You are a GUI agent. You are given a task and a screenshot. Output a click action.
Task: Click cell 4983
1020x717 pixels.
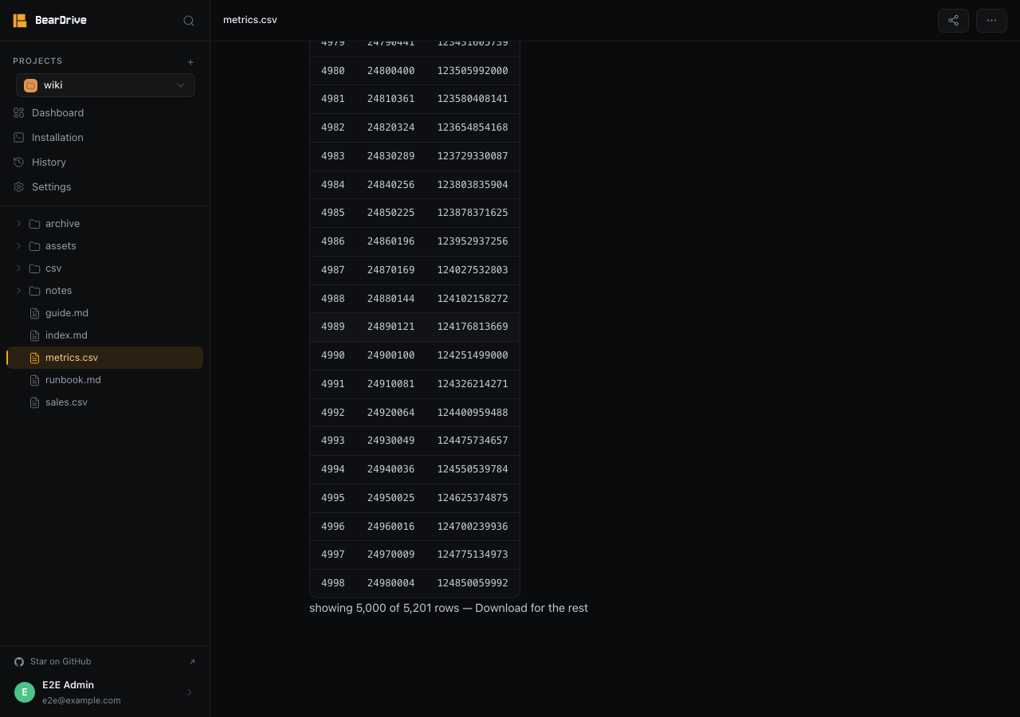tap(333, 156)
